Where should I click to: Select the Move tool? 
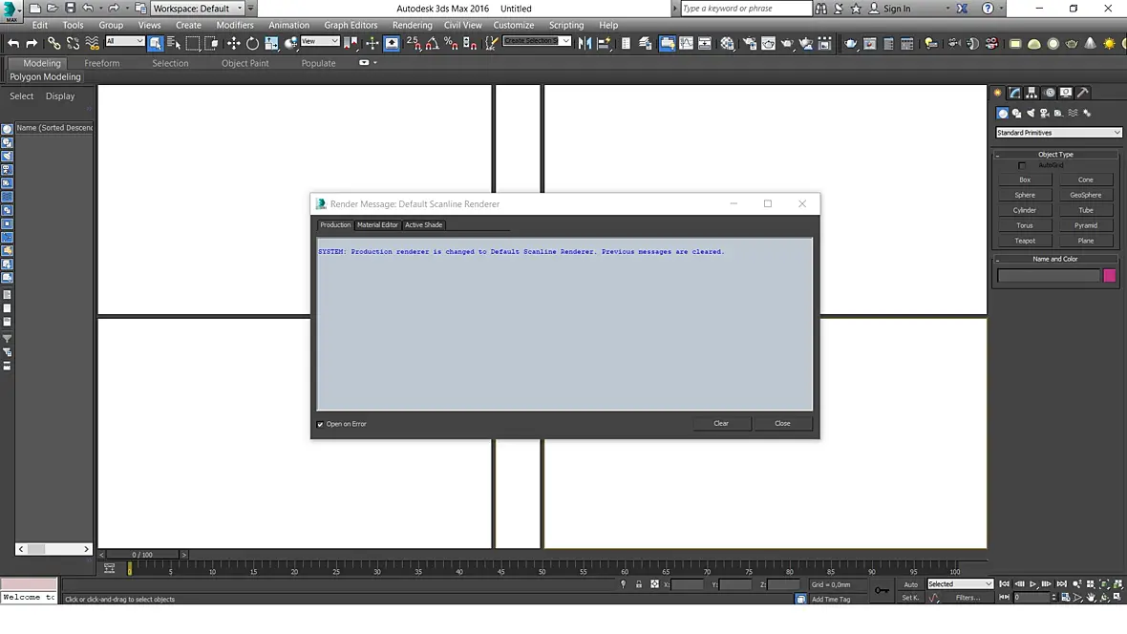click(234, 44)
